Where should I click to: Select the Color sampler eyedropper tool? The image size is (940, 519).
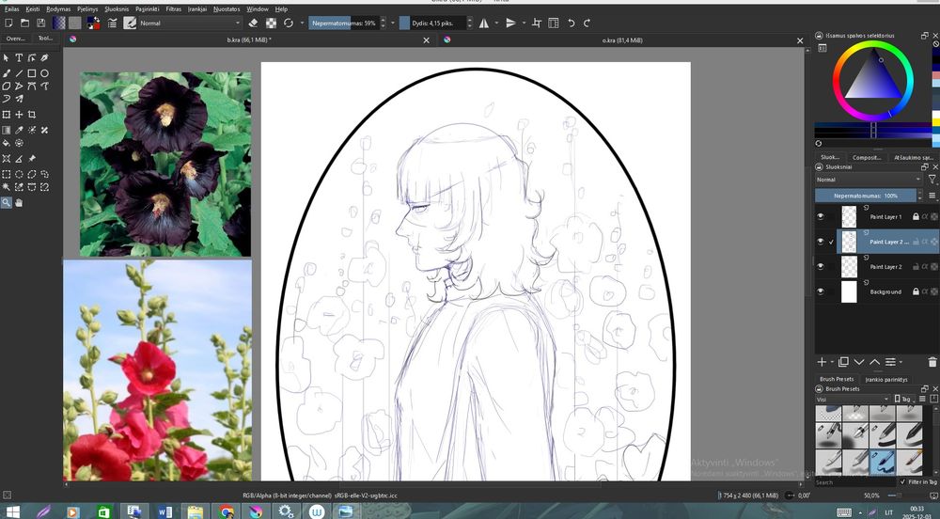19,130
